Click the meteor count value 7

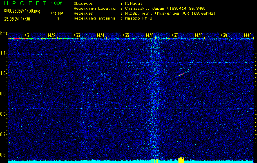click(58, 19)
